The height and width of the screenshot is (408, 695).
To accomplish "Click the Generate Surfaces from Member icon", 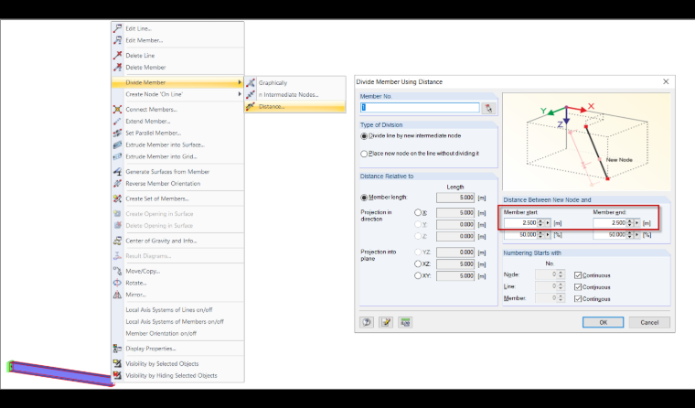I will (117, 172).
